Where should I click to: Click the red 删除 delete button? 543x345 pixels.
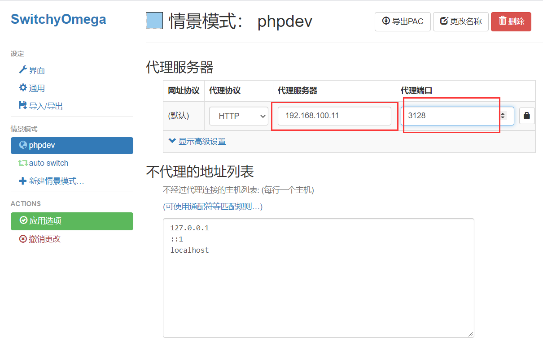tap(511, 22)
